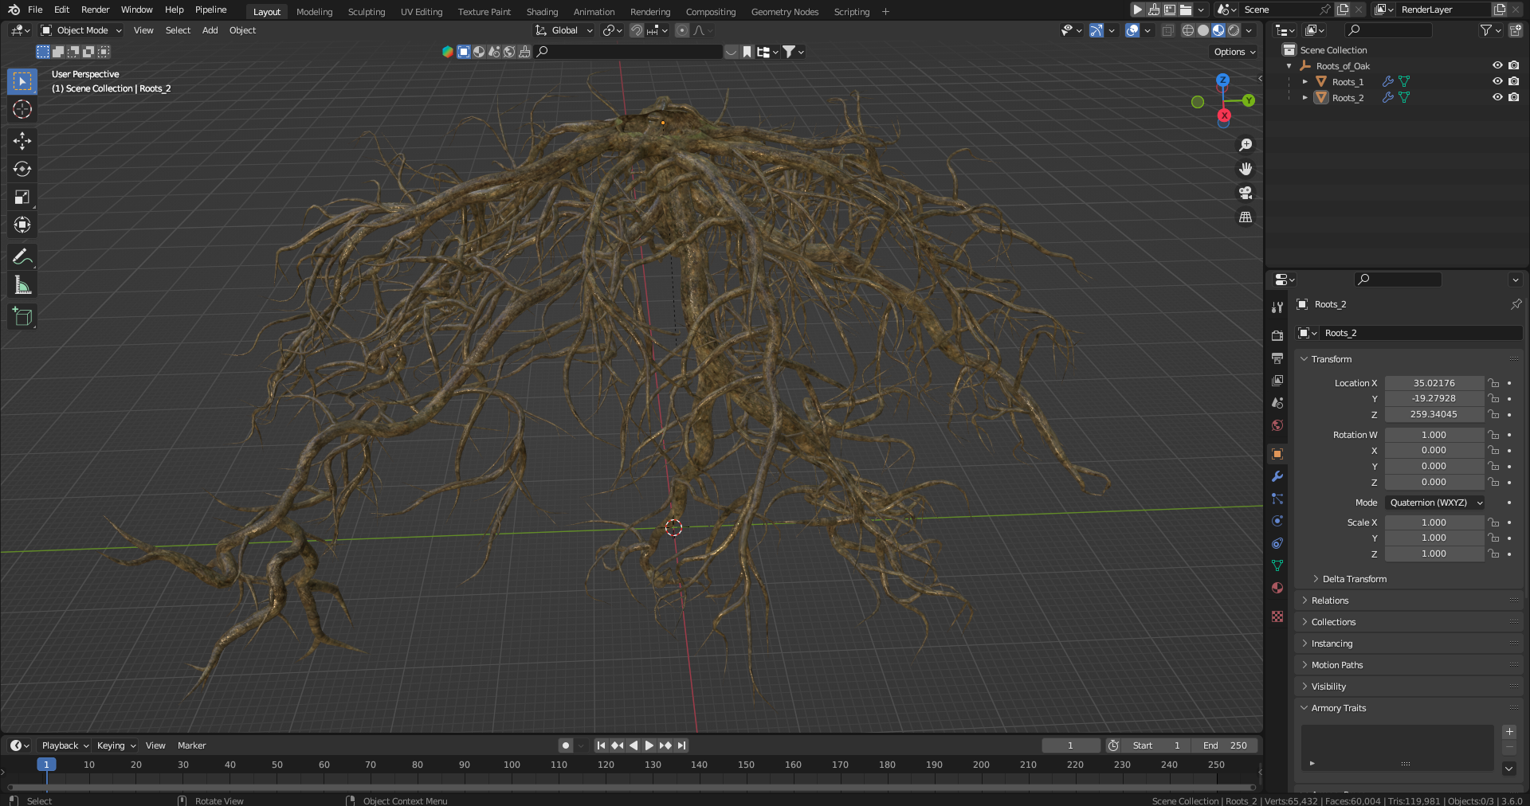Open the Options dropdown

(x=1234, y=52)
